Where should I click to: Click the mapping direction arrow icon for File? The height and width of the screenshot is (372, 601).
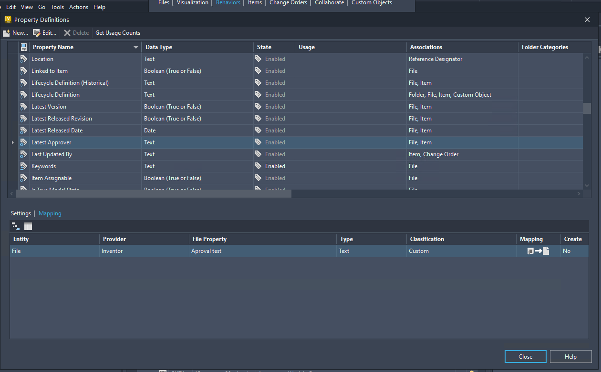(538, 251)
